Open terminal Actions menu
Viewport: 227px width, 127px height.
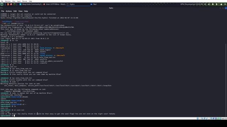tap(9, 11)
